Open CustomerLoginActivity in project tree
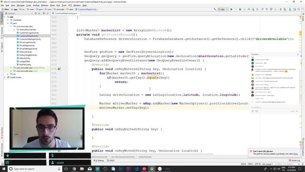305x172 pixels. (29, 33)
